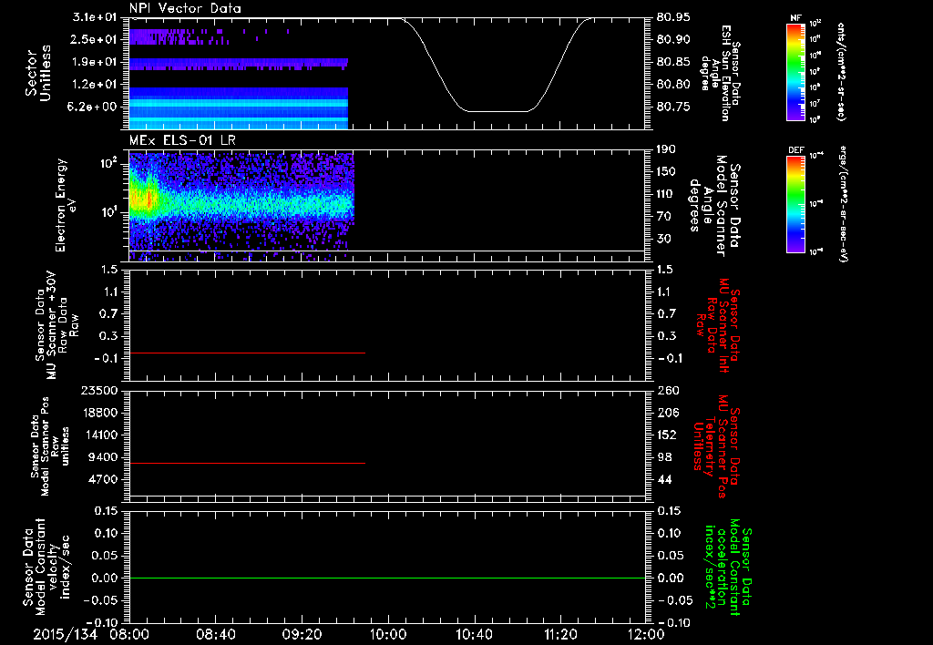The width and height of the screenshot is (933, 645).
Task: Click the 10:40 time tick label
Action: pyautogui.click(x=474, y=634)
